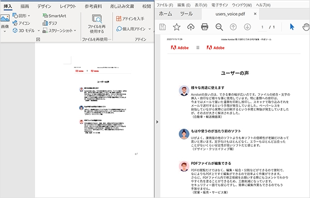Image resolution: width=310 pixels, height=198 pixels.
Task: Click the magnifier search icon in Acrobat
Action: pyautogui.click(x=219, y=27)
